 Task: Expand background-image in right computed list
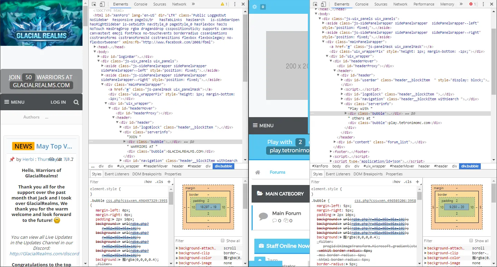(426, 263)
